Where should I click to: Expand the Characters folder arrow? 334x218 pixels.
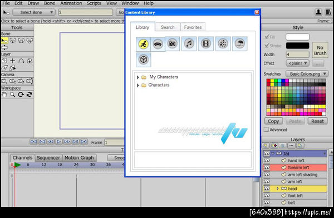(138, 86)
